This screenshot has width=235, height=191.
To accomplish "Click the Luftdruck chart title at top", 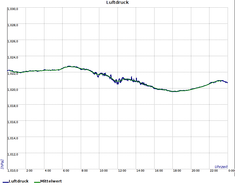I will click(x=117, y=2).
